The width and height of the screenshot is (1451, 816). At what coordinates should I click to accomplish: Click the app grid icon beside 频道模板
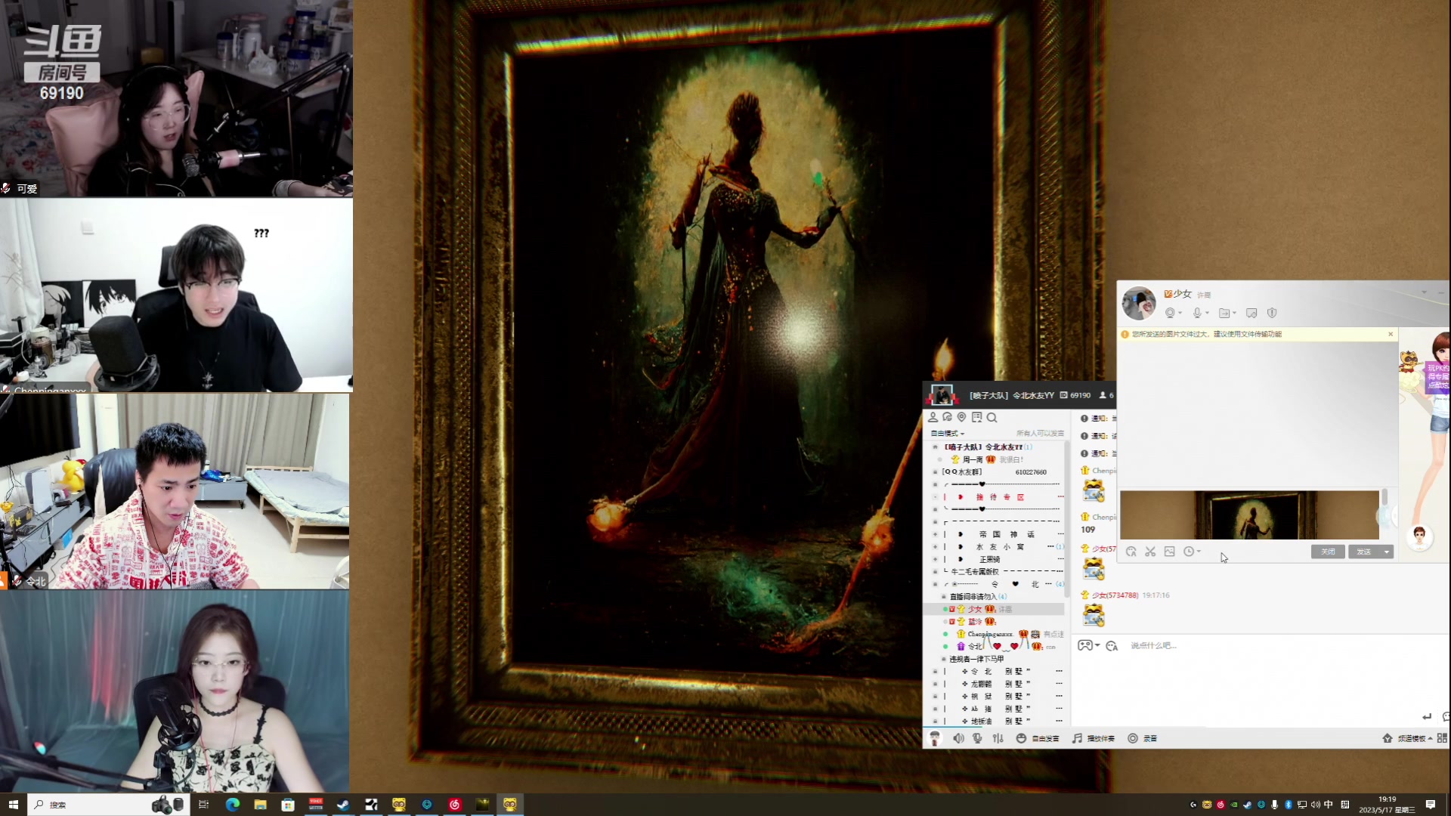coord(1442,738)
